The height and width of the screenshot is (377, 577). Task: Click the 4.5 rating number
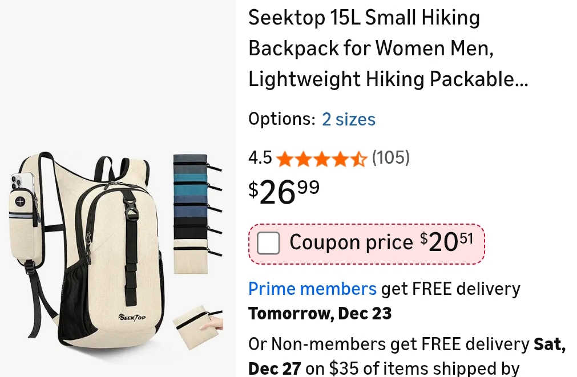260,158
